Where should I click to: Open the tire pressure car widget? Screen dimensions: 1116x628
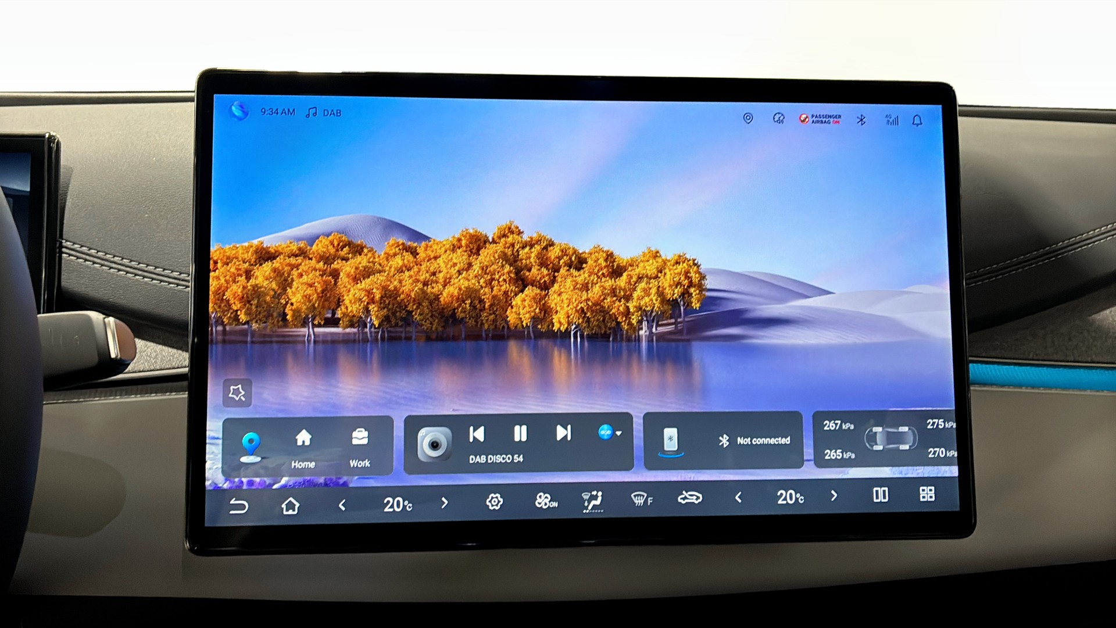pos(890,438)
